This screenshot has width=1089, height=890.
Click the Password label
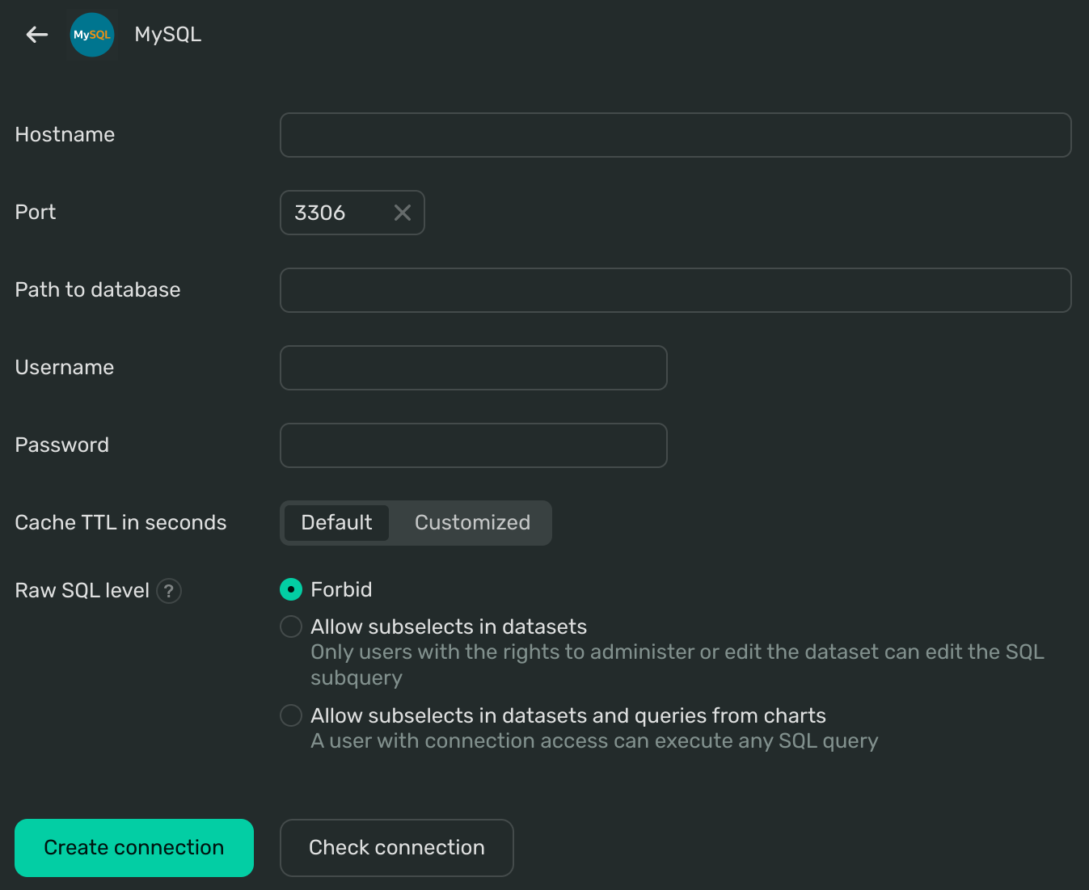tap(62, 445)
